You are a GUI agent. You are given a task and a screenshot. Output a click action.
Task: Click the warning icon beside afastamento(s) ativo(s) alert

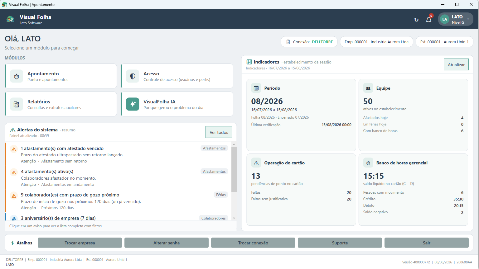(14, 172)
